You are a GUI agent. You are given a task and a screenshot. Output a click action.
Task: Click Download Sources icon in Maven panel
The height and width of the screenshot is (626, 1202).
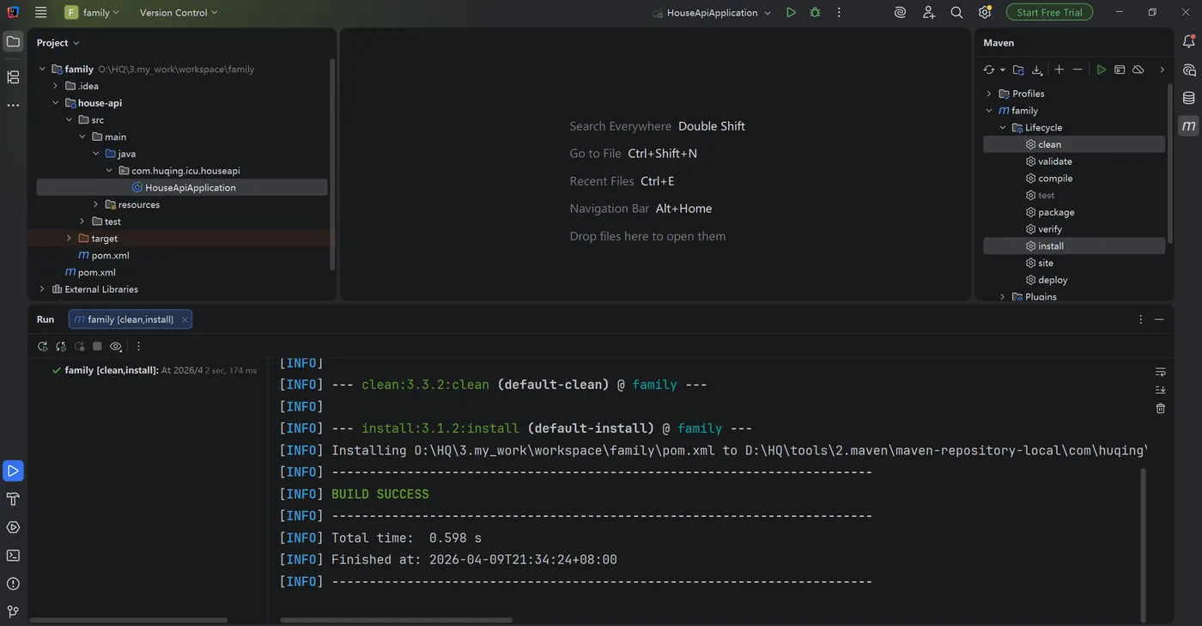[x=1037, y=70]
